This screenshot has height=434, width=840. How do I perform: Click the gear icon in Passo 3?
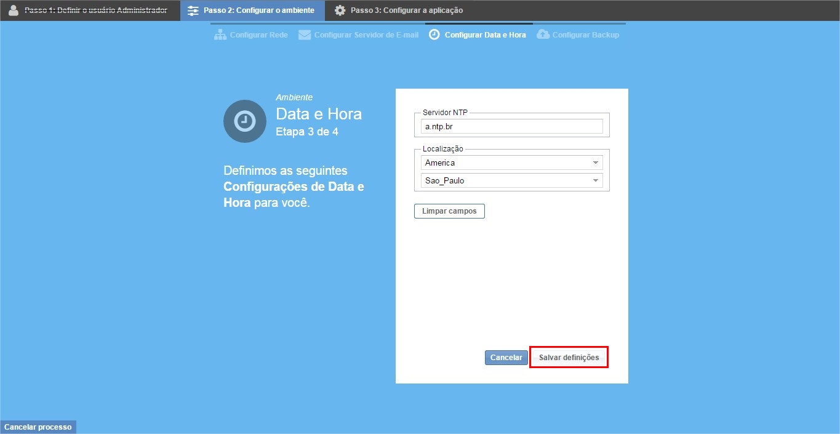340,10
